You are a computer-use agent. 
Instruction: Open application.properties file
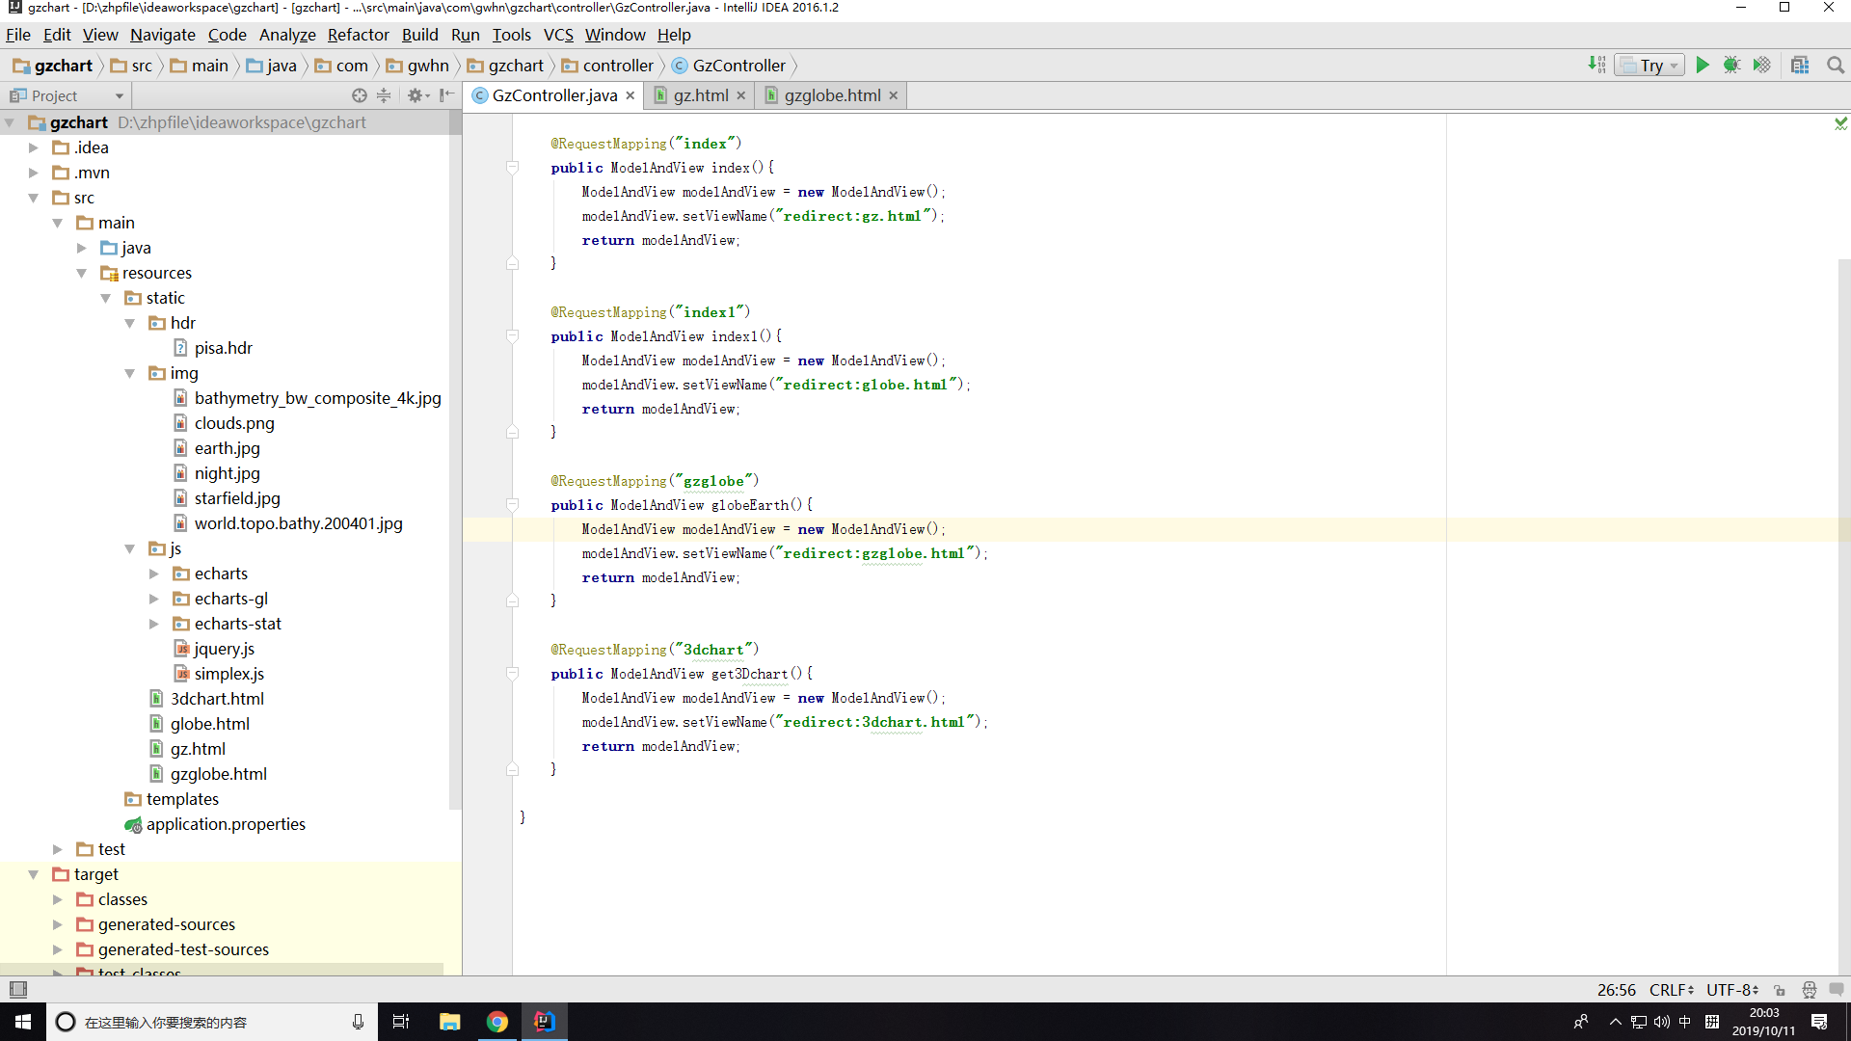click(225, 824)
